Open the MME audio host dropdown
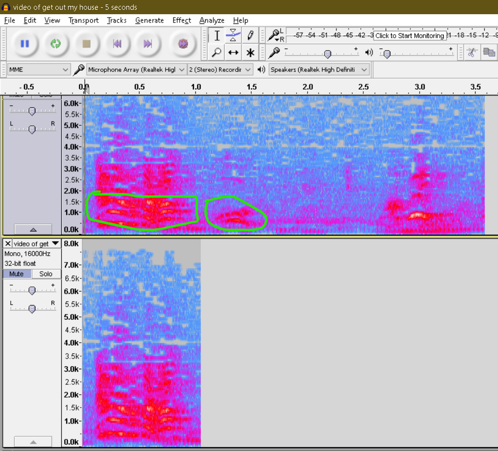Screen dimensions: 498x451 tap(39, 70)
